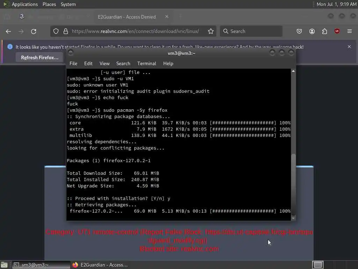Click the info icon in notification bar
Viewport: 358px width, 269px height.
[10, 47]
